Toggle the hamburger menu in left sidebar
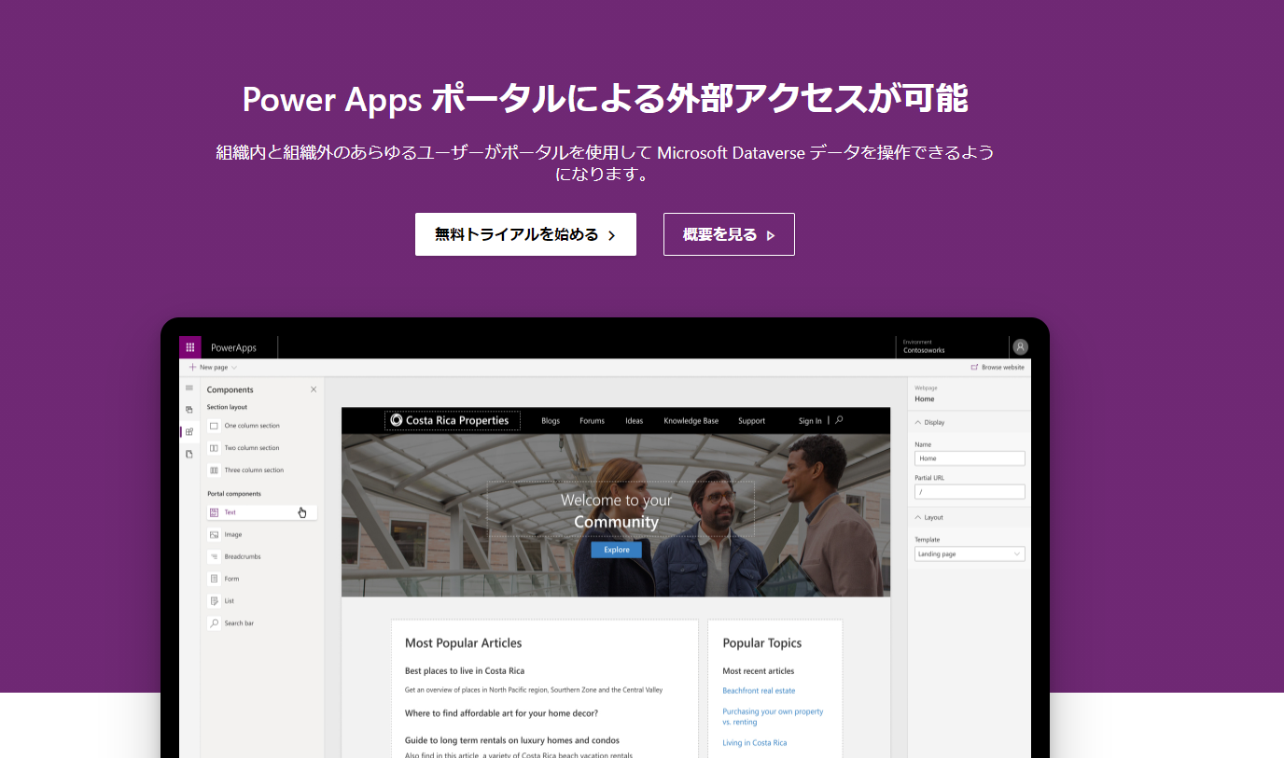1284x758 pixels. point(189,387)
